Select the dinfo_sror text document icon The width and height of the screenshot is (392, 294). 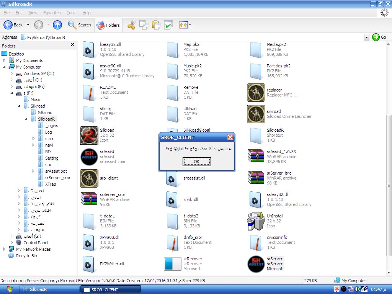[x=173, y=243]
